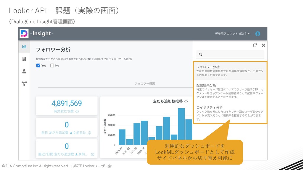The image size is (303, 170).
Task: Click the tallest bar in the chart
Action: click(x=181, y=127)
